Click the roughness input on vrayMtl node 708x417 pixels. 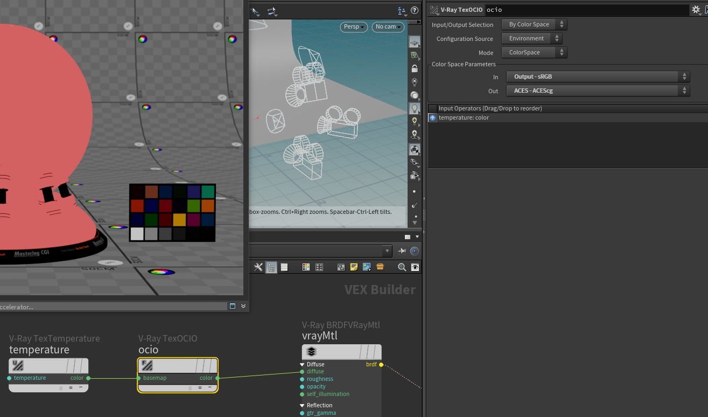(x=302, y=379)
